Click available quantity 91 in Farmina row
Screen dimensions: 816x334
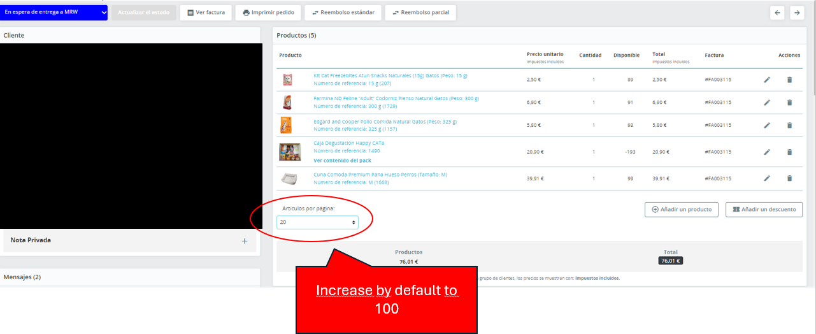click(630, 103)
